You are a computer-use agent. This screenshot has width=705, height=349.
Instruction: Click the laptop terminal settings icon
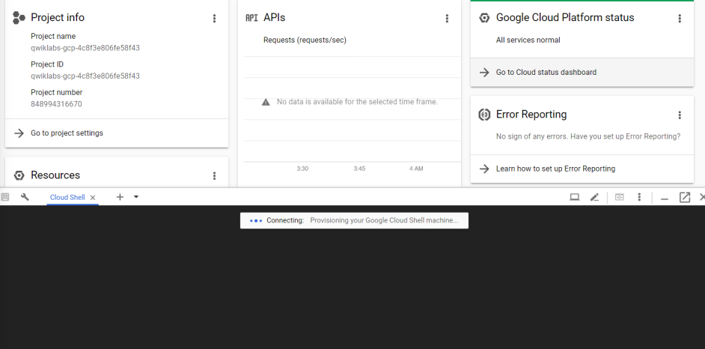[575, 197]
